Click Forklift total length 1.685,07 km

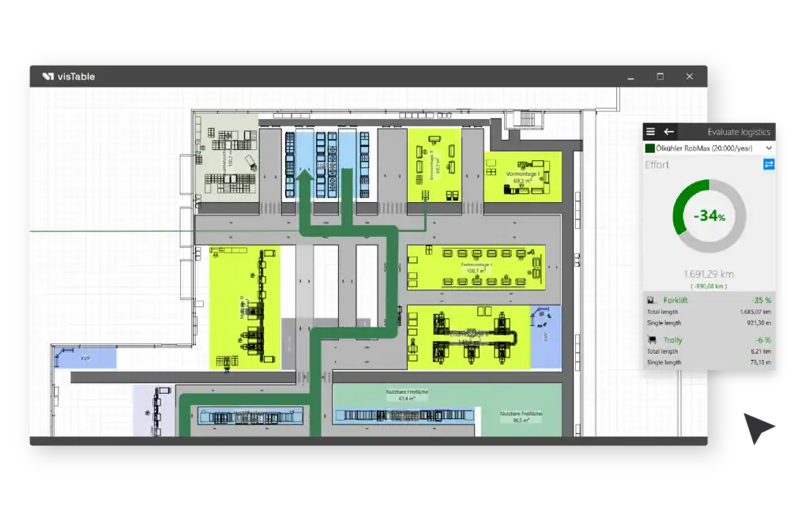[x=755, y=312]
